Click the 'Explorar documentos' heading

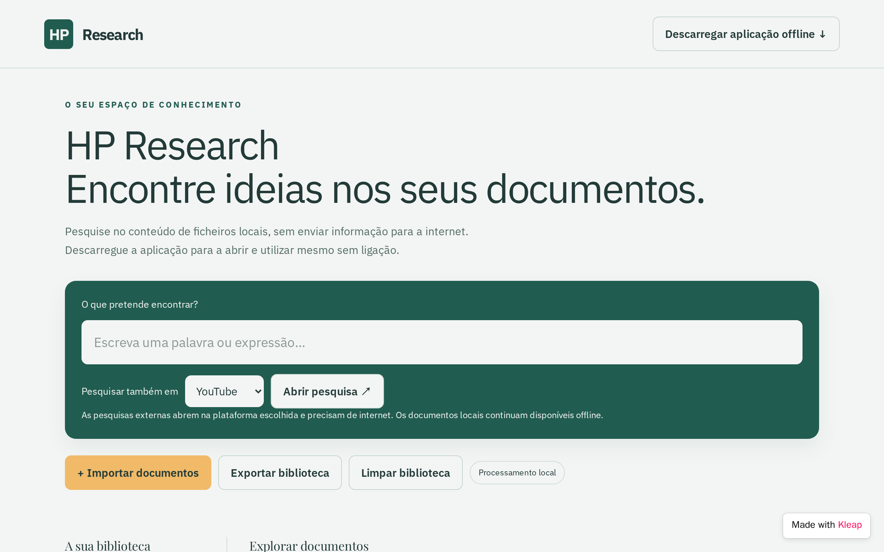point(309,546)
